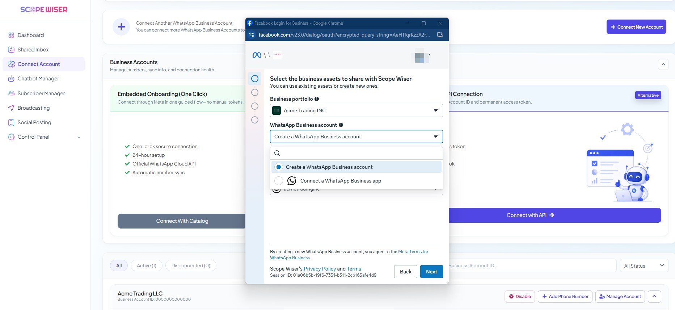Open Chatbot Manager page
Viewport: 675px width, 310px height.
pos(38,79)
